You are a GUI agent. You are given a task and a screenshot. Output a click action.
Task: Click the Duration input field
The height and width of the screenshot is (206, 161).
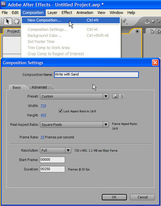(x=52, y=169)
